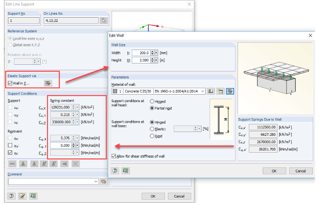Open Cφ,Y spring constant arrow menu
Viewport: 319px width, 203px height.
click(77, 145)
